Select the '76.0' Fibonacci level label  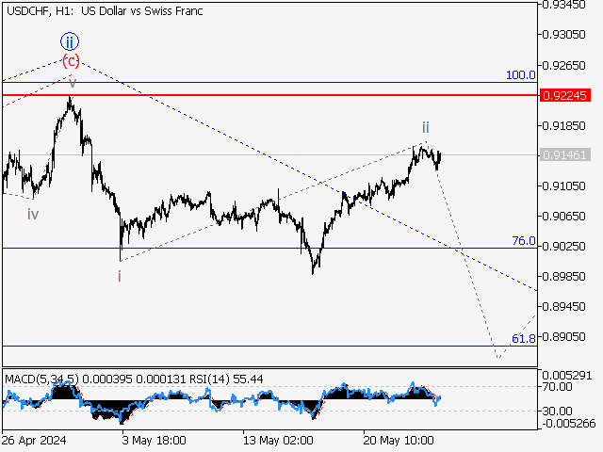[524, 241]
